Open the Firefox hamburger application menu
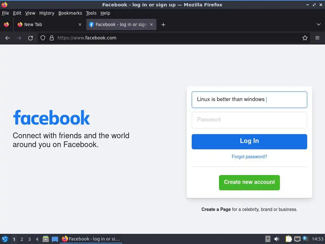This screenshot has height=244, width=325. [317, 38]
